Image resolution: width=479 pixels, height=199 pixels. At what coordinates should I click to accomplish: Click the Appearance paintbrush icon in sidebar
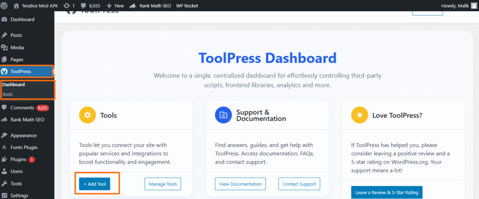(4, 136)
